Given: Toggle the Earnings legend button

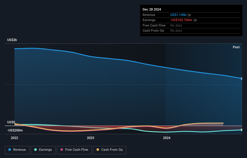Looking at the screenshot, I should tap(43, 150).
